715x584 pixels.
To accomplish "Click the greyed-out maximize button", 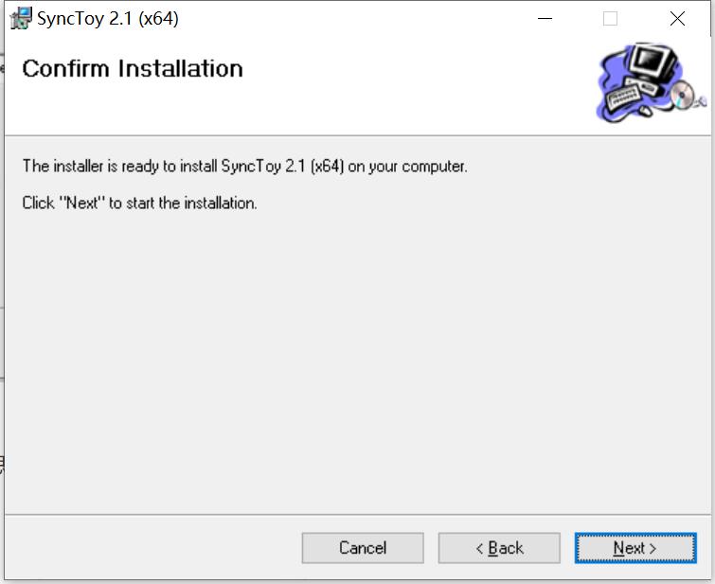I will [610, 18].
